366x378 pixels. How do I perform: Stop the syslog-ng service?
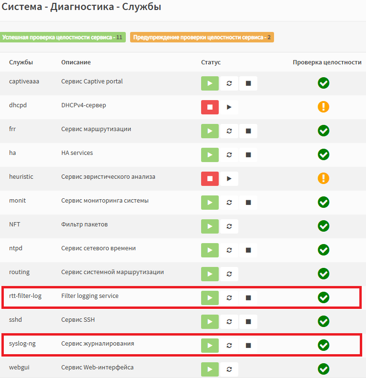point(248,346)
